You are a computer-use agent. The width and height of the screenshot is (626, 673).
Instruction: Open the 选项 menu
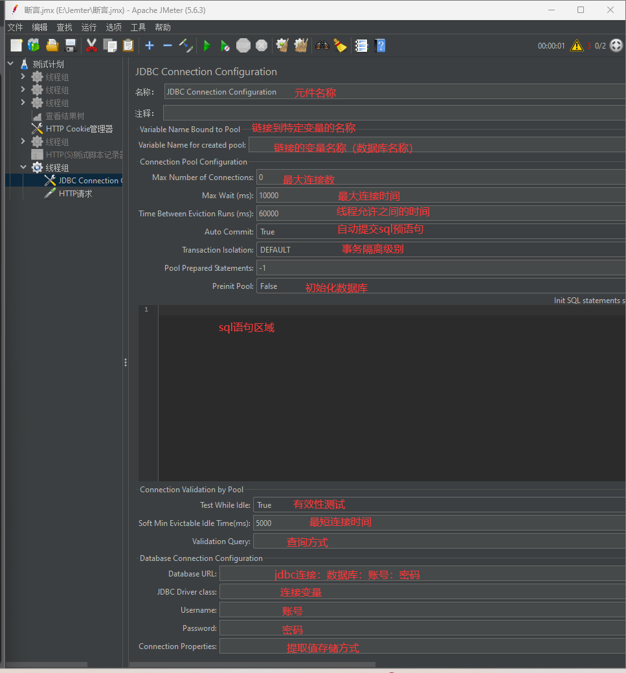click(x=114, y=27)
